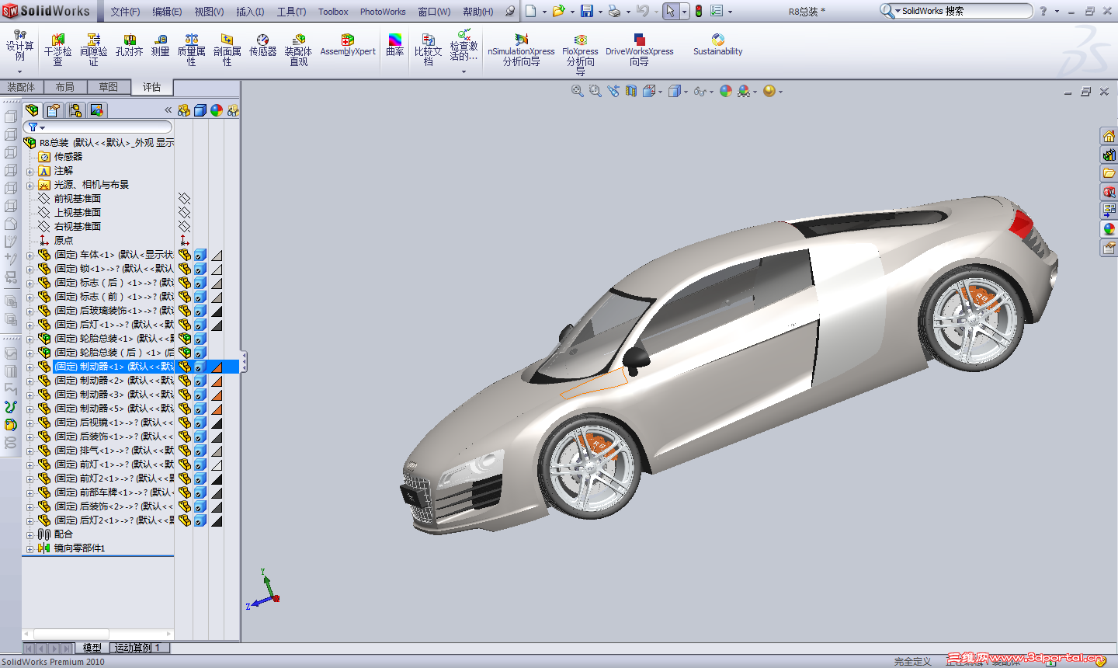Switch to the 草图 tab
Image resolution: width=1118 pixels, height=668 pixels.
click(x=108, y=87)
